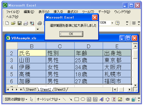Insert a horizontal text box

coord(89,99)
